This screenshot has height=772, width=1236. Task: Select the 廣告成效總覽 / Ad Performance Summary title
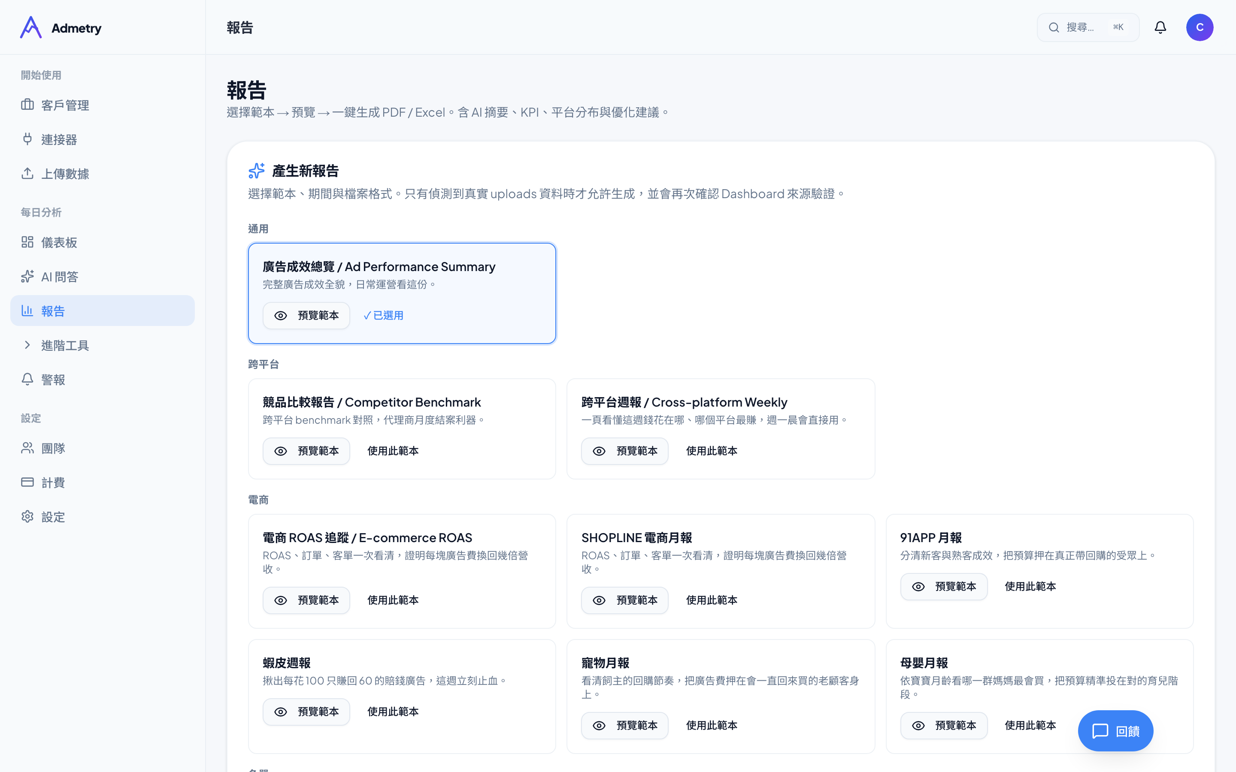[x=379, y=266]
